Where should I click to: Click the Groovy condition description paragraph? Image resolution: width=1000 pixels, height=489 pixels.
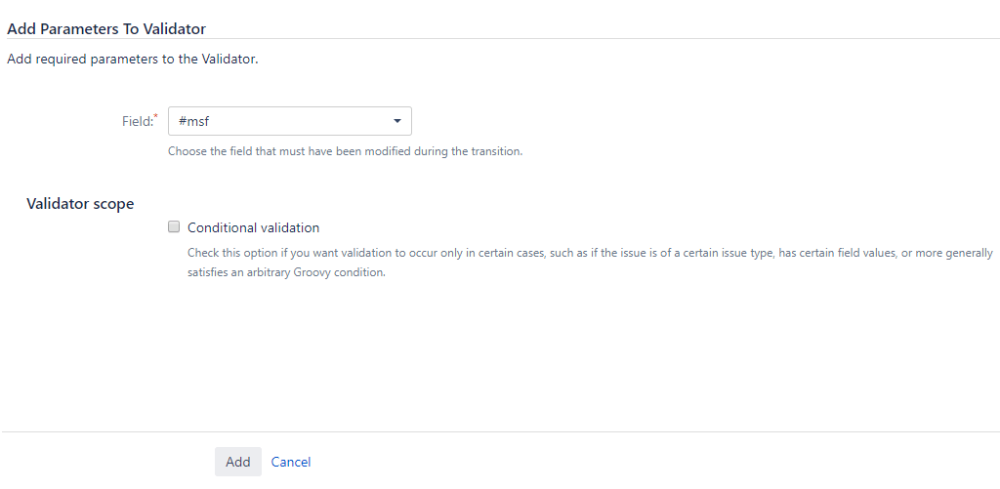(590, 263)
